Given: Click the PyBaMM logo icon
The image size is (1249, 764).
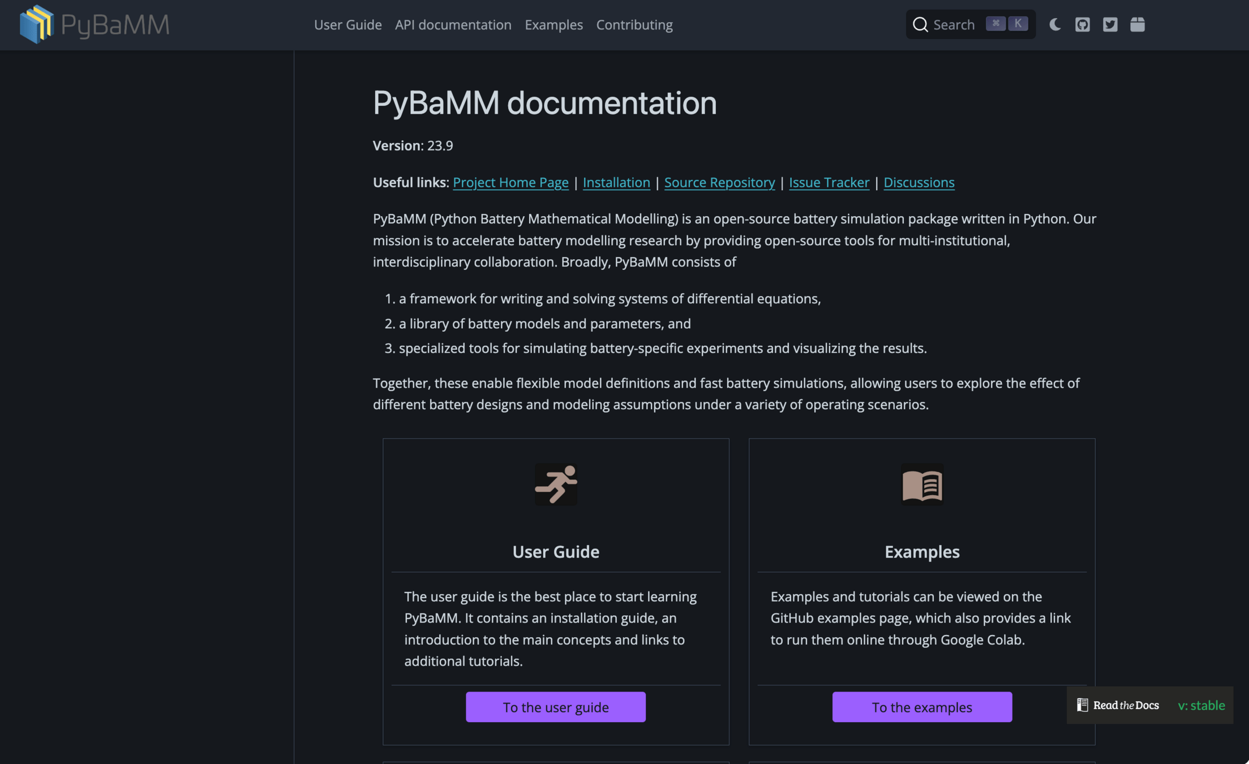Looking at the screenshot, I should coord(36,24).
